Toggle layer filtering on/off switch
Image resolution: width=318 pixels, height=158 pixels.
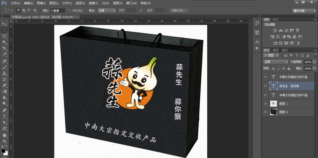(315, 55)
